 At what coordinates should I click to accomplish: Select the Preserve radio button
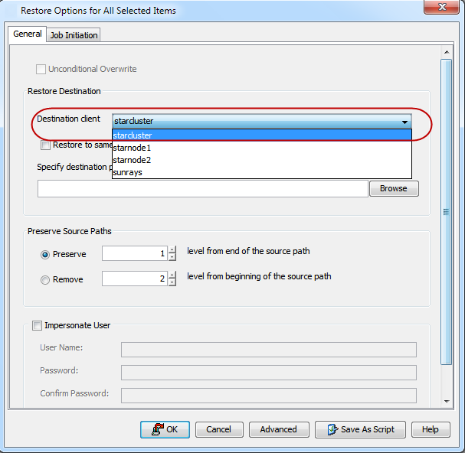(x=46, y=254)
